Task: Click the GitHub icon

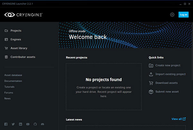Action: coord(35,124)
